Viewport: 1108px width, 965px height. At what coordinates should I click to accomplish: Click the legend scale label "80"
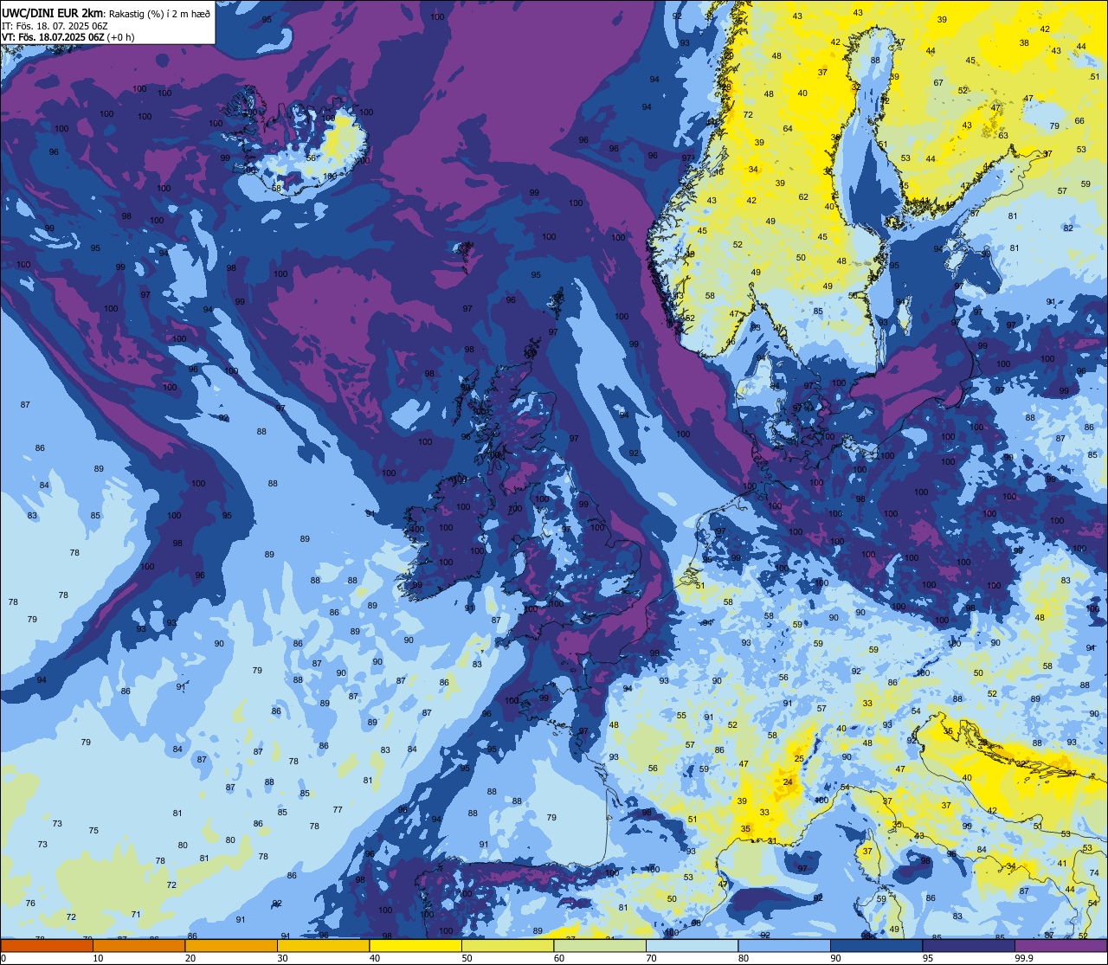(744, 959)
